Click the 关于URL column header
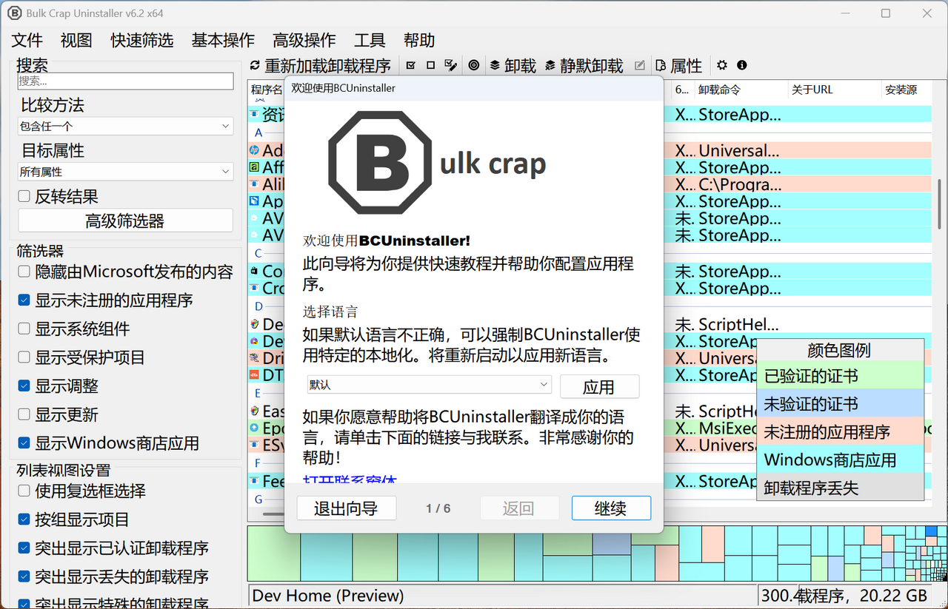The image size is (948, 609). 835,90
